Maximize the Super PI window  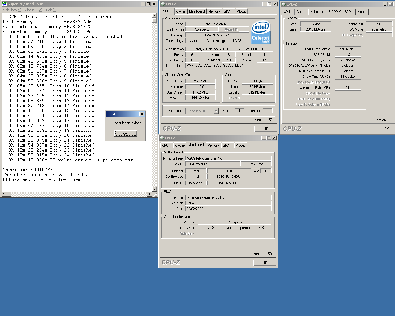(x=148, y=4)
